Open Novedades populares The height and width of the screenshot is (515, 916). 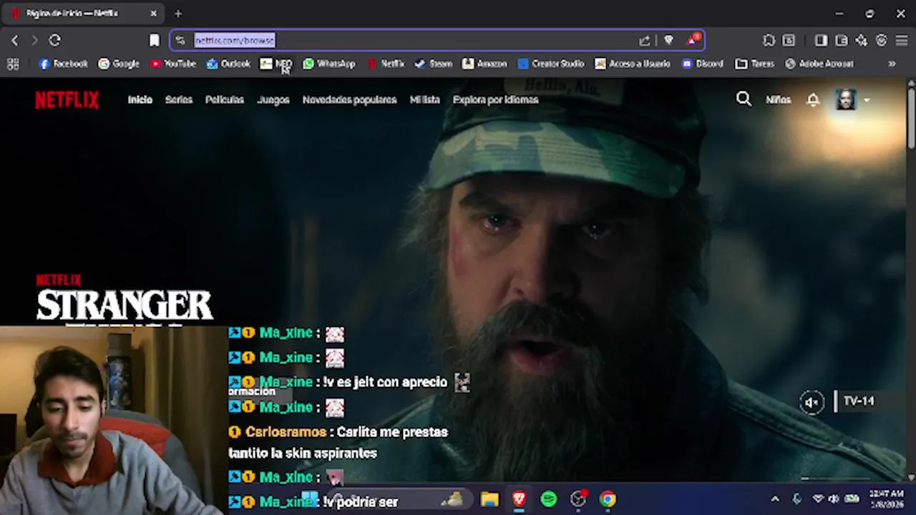(x=349, y=100)
